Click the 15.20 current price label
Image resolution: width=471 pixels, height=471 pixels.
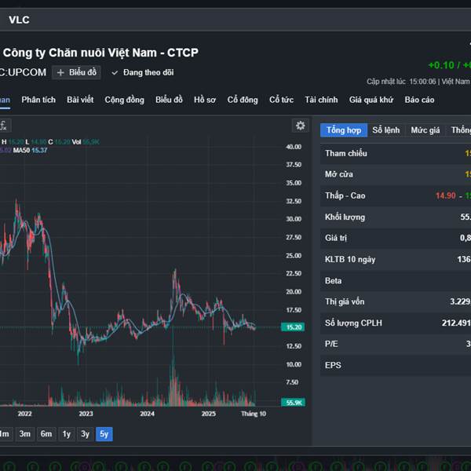click(x=293, y=327)
